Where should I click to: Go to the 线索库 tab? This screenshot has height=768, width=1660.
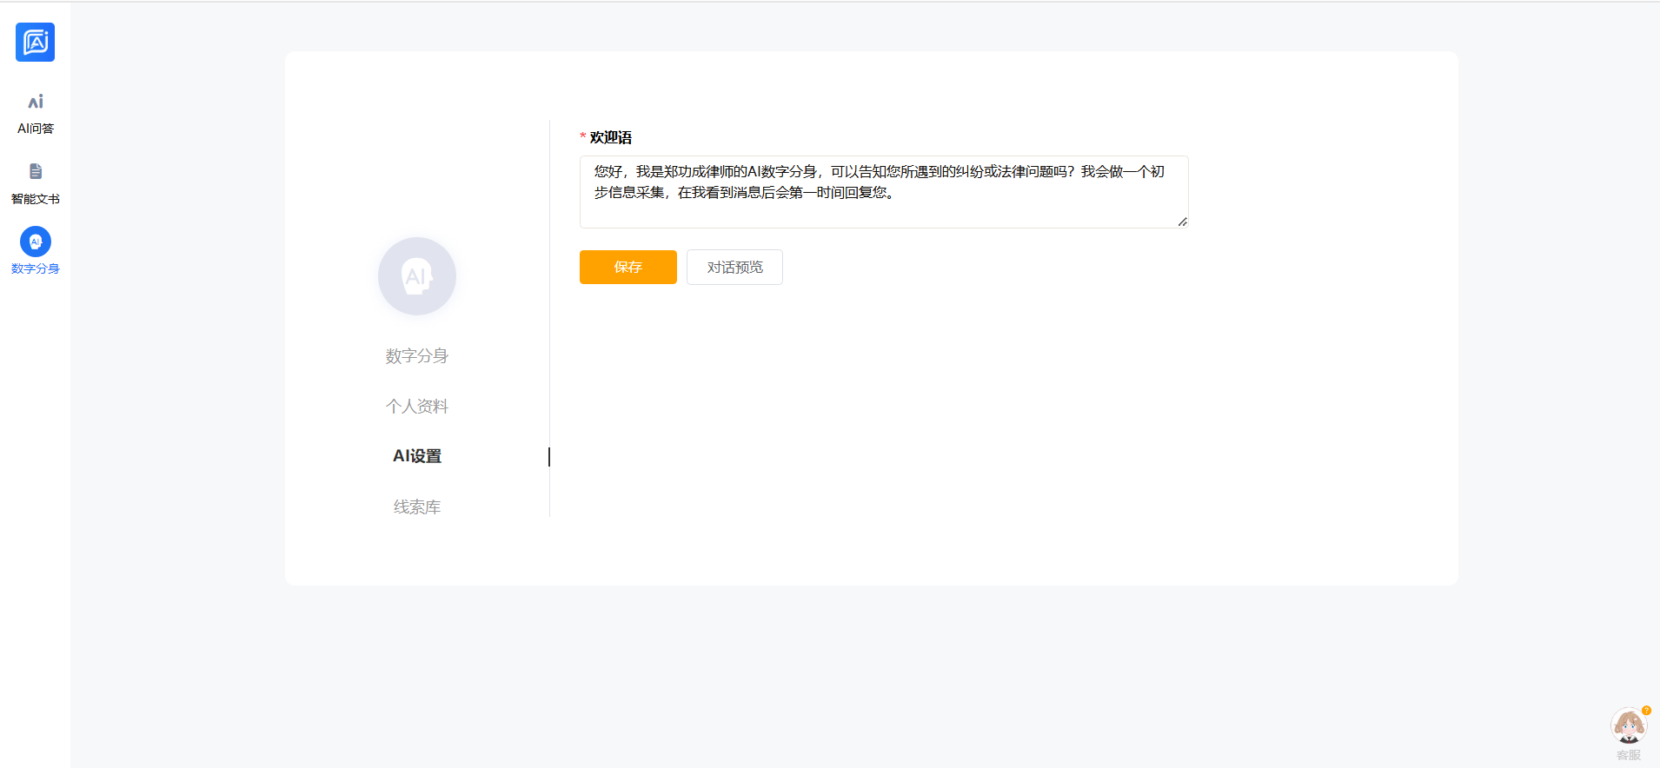(416, 506)
